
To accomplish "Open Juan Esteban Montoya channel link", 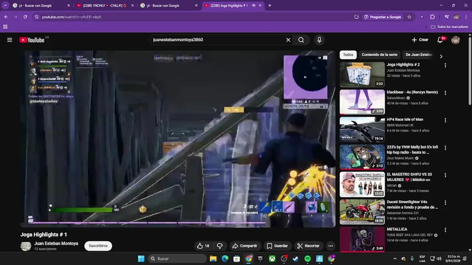I will click(x=56, y=243).
